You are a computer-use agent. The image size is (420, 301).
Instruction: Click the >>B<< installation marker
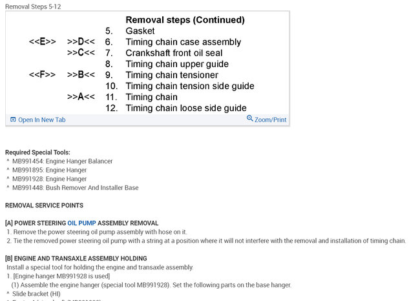point(81,75)
